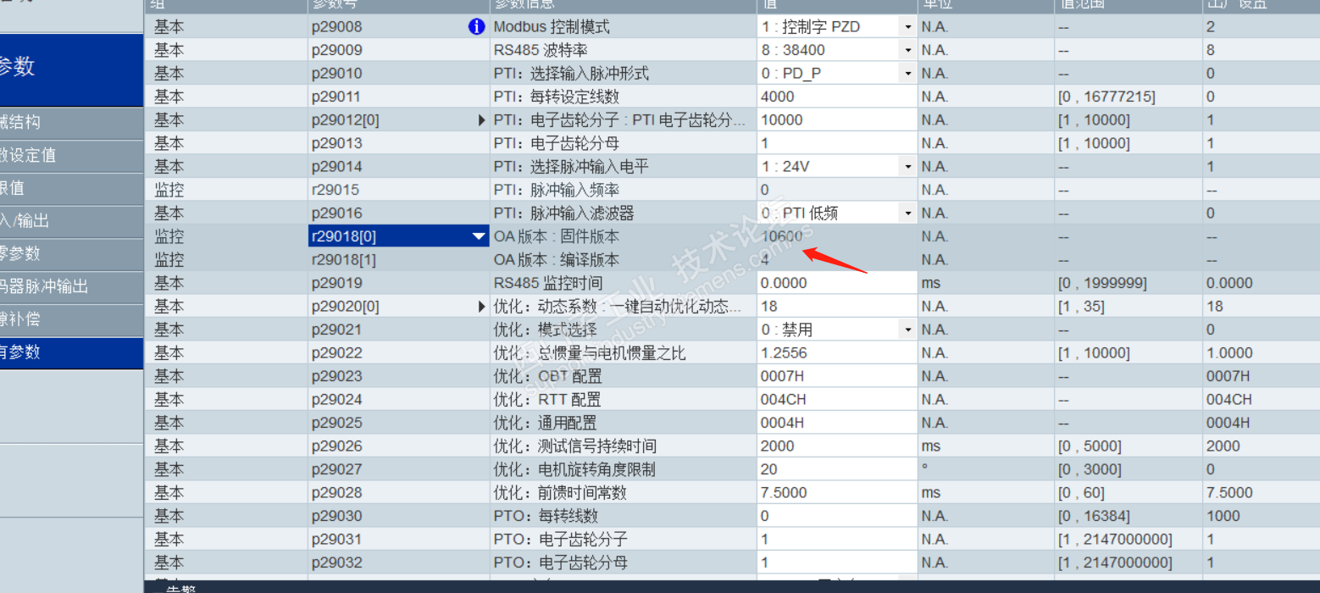The height and width of the screenshot is (593, 1320).
Task: Open the optimization mode selection dropdown
Action: tap(907, 330)
